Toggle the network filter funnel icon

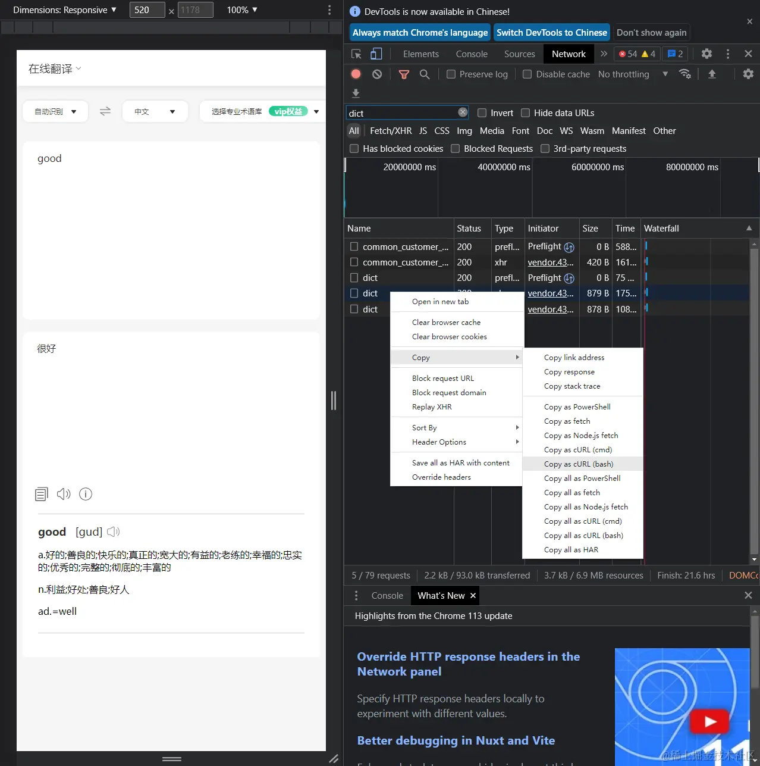404,74
